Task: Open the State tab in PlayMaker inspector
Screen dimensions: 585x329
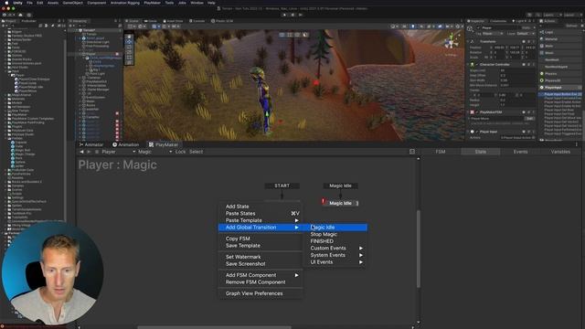Action: click(481, 152)
